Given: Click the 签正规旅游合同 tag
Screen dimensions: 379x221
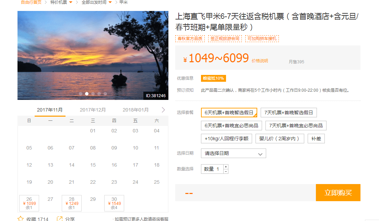Looking at the screenshot, I should point(225,39).
